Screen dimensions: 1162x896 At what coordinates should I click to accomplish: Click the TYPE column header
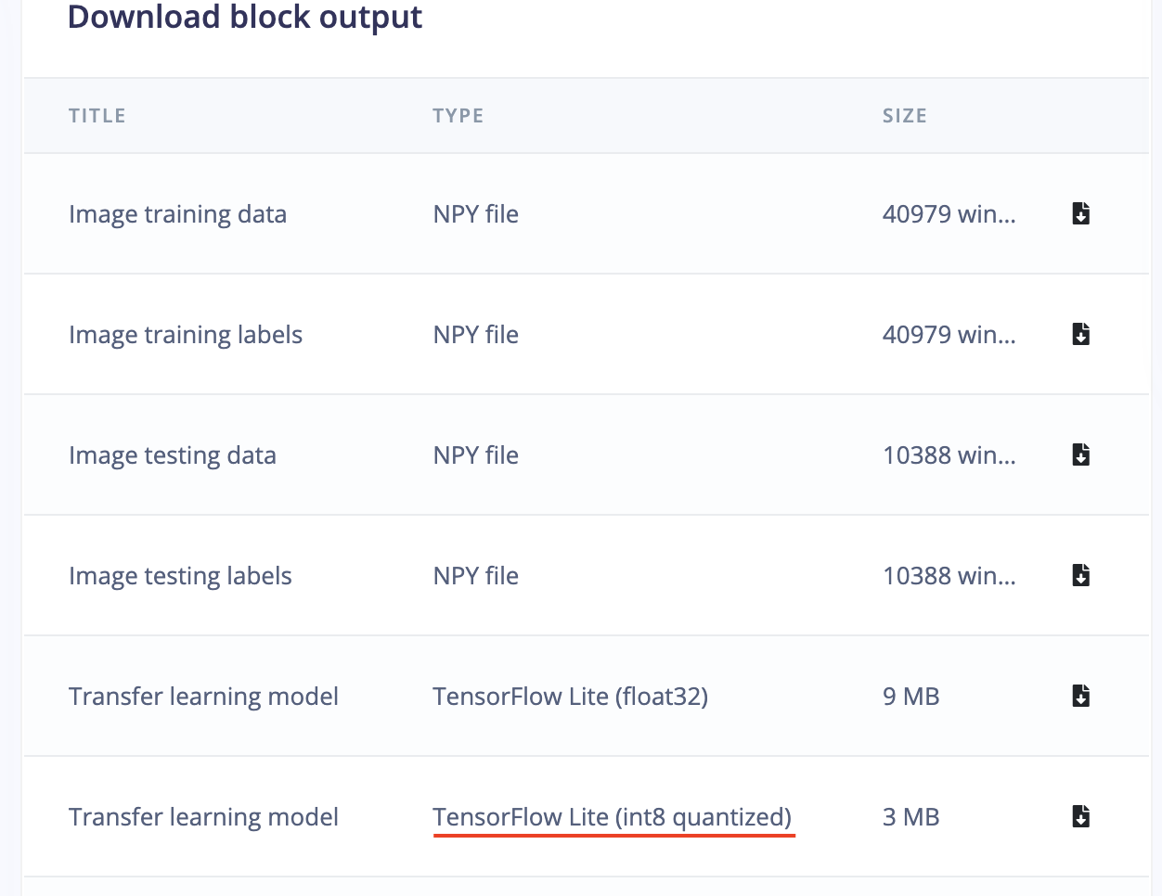(x=458, y=116)
